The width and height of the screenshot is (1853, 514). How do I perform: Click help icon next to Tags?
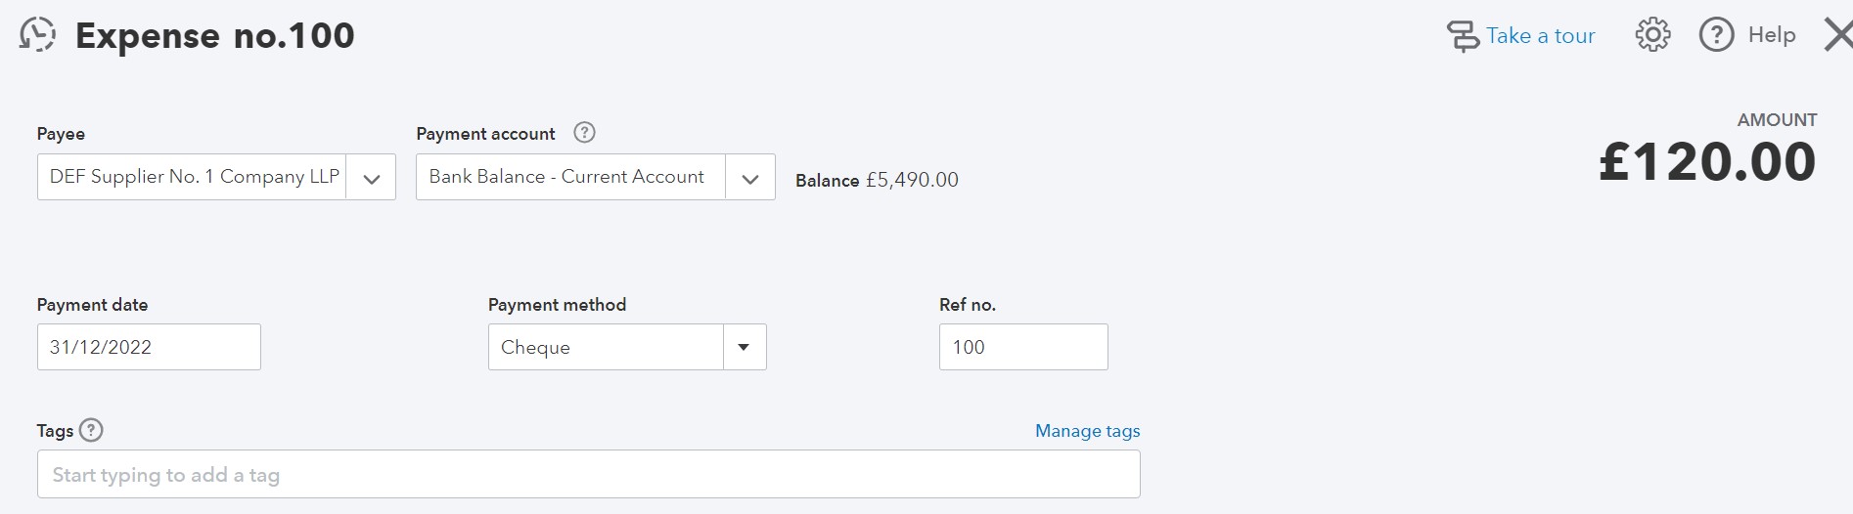point(91,430)
